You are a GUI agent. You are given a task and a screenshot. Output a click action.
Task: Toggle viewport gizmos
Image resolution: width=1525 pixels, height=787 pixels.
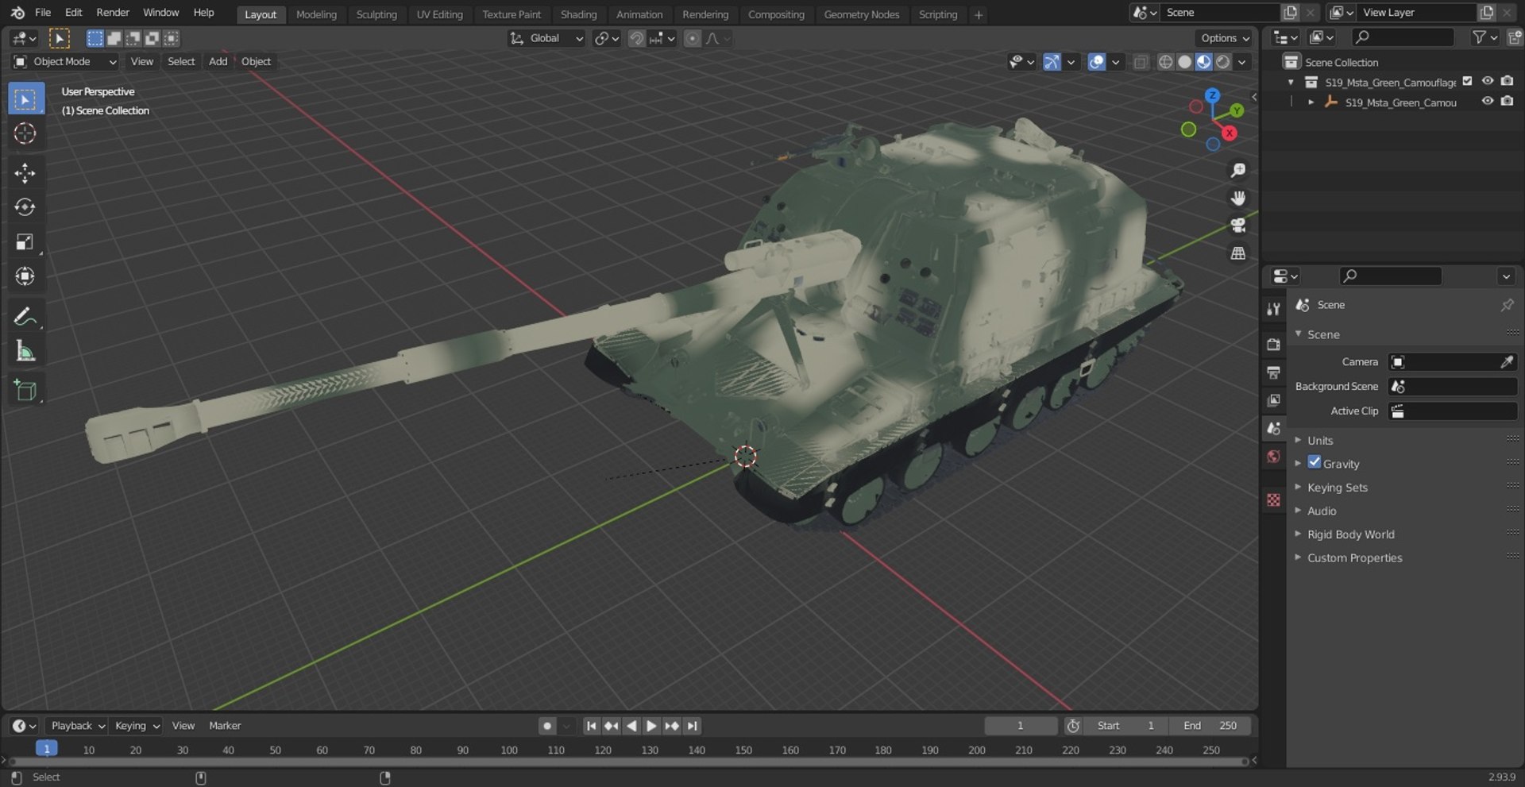click(1052, 62)
